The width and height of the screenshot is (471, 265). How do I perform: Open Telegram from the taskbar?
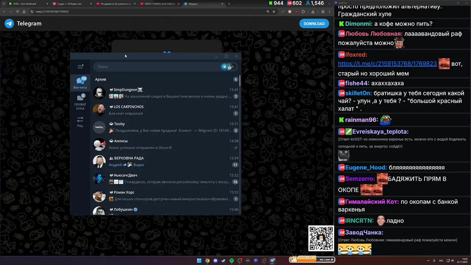pos(272,261)
